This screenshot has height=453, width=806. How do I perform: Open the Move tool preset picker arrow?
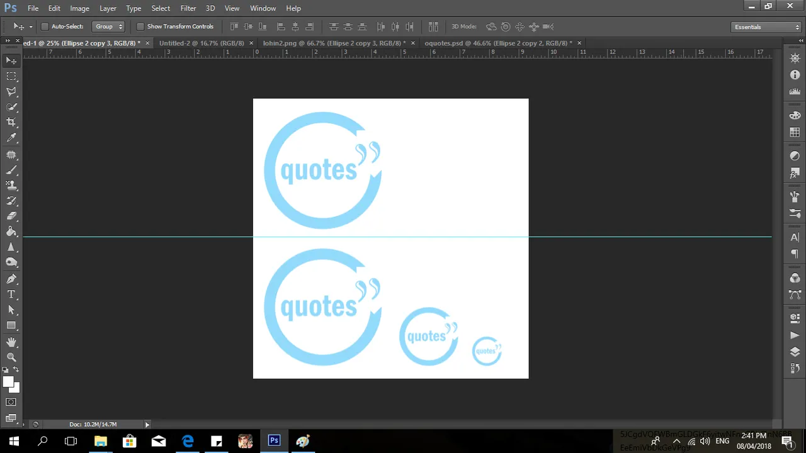(30, 26)
